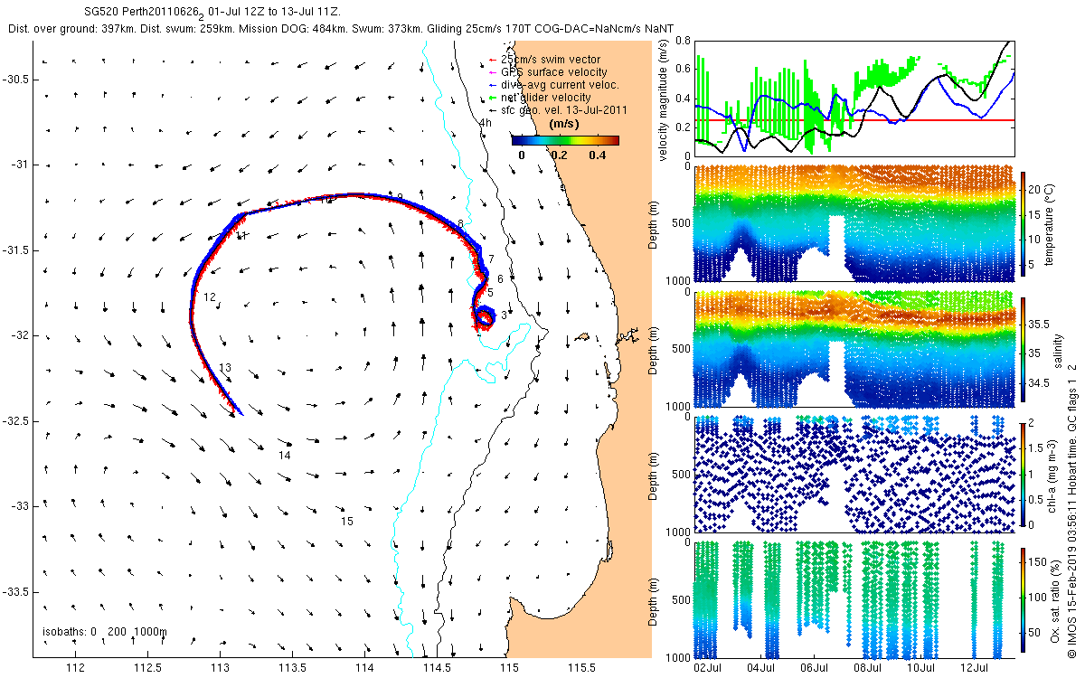Select the 'sfc geo. vel. 13-Jul-2011' legend entry
Screen dimensions: 1085x678
click(x=560, y=109)
